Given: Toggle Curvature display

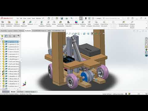Looking at the screenshot, I should [x=76, y=23].
